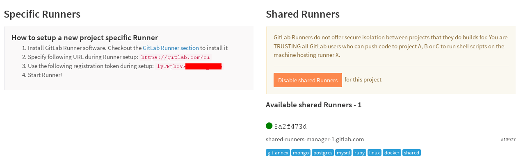This screenshot has width=523, height=163.
Task: Click the https://gitlab.com/ci URL code text
Action: point(176,57)
